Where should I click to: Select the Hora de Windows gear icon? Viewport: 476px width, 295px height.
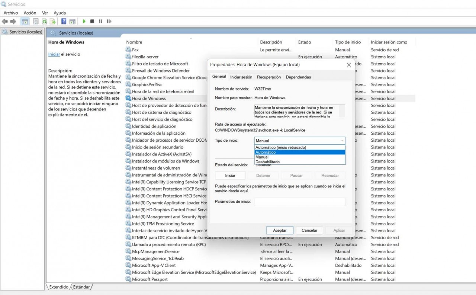click(x=128, y=99)
